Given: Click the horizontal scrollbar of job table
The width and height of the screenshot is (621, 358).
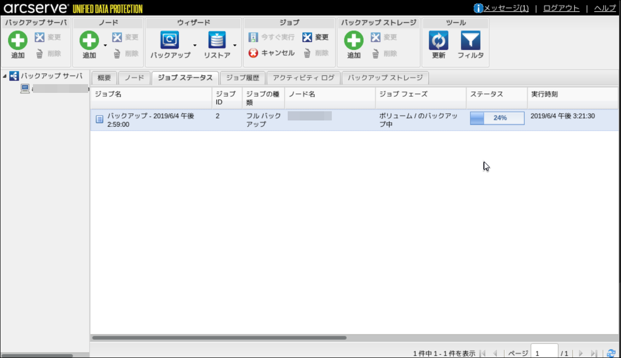Looking at the screenshot, I should coord(219,338).
